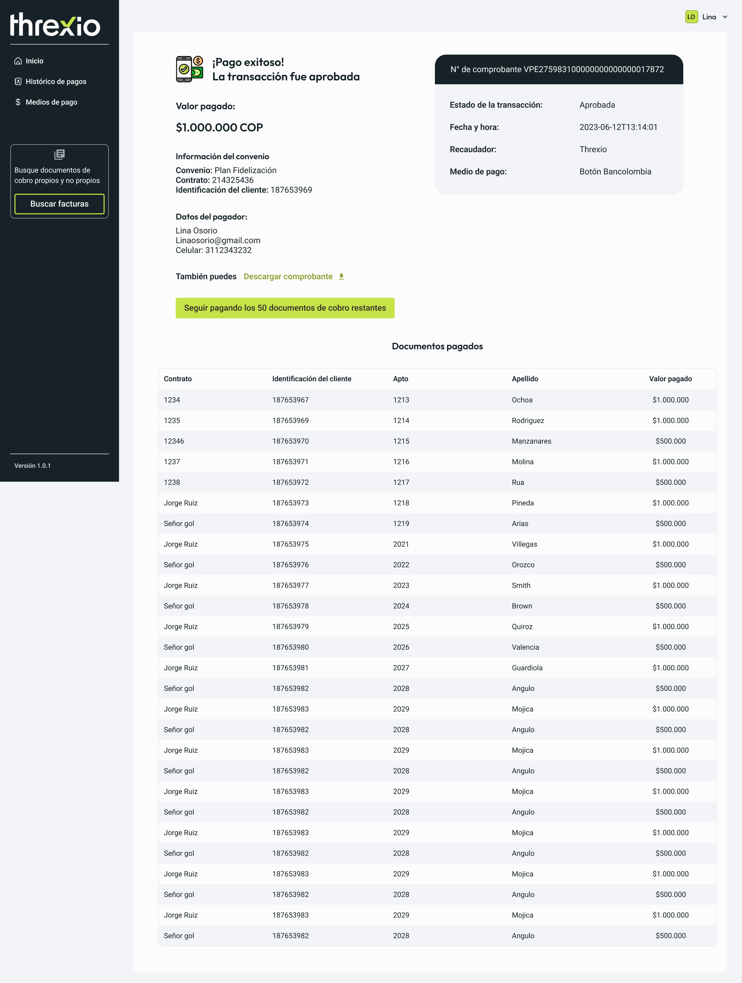Click the LO user avatar badge
The width and height of the screenshot is (742, 983).
[x=691, y=17]
